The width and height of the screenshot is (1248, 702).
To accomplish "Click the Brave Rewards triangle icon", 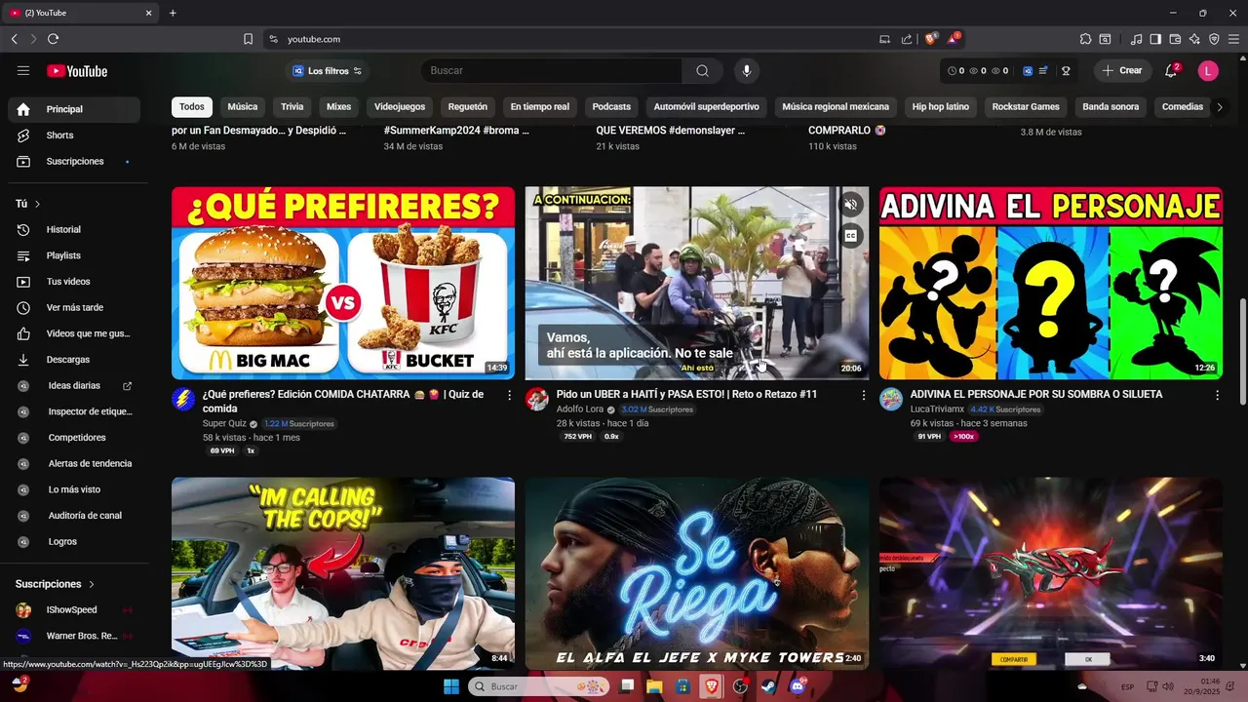I will (x=953, y=39).
